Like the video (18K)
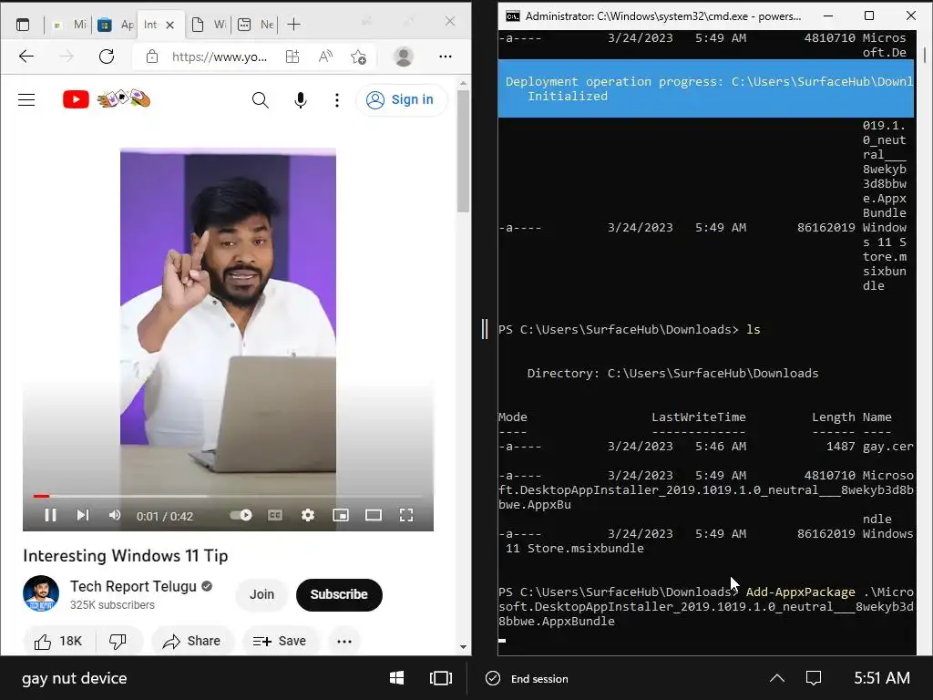The height and width of the screenshot is (700, 933). pos(57,641)
